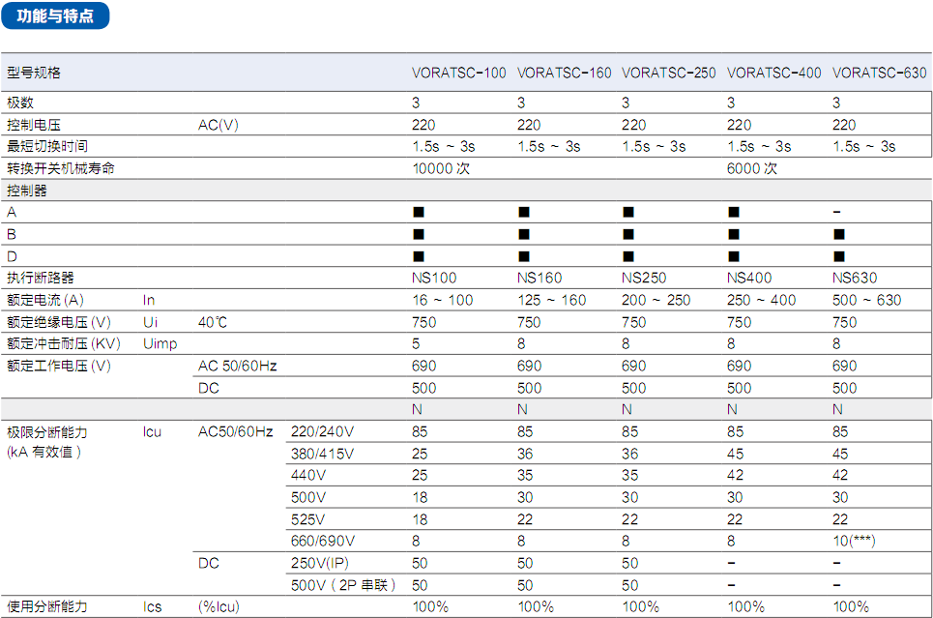Click the 使用分断能力 row label
This screenshot has height=618, width=933.
(x=47, y=606)
